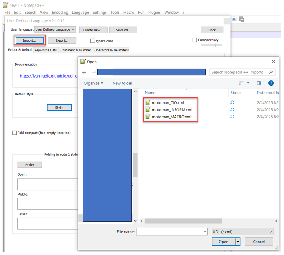The height and width of the screenshot is (255, 284).
Task: Click New folder in Open dialog
Action: (x=122, y=83)
